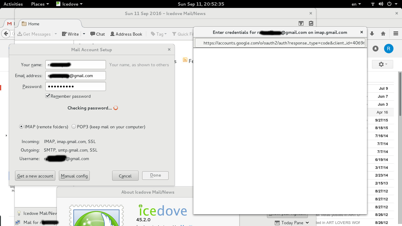Click Write to compose a new message
Image resolution: width=402 pixels, height=226 pixels.
(x=70, y=34)
